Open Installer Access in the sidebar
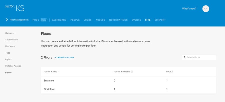 click(13, 66)
